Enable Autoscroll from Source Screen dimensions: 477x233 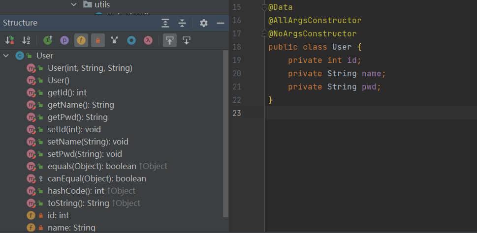(187, 40)
